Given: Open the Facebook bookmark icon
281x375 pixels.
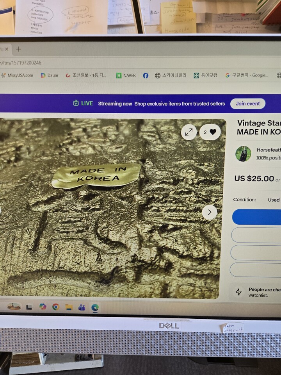Looking at the screenshot, I should click(x=146, y=75).
